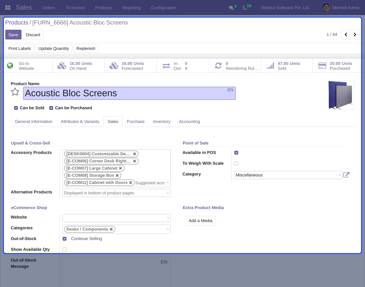This screenshot has height=287, width=365.
Task: Switch to Inventory tab
Action: click(x=162, y=122)
